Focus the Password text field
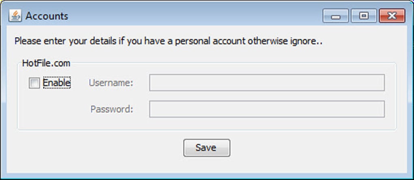The image size is (414, 180). point(267,109)
